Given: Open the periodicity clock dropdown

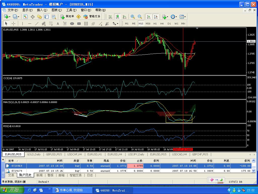Looking at the screenshot, I should [x=176, y=17].
